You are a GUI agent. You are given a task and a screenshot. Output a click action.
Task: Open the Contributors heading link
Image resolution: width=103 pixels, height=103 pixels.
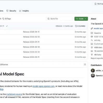tap(96, 65)
